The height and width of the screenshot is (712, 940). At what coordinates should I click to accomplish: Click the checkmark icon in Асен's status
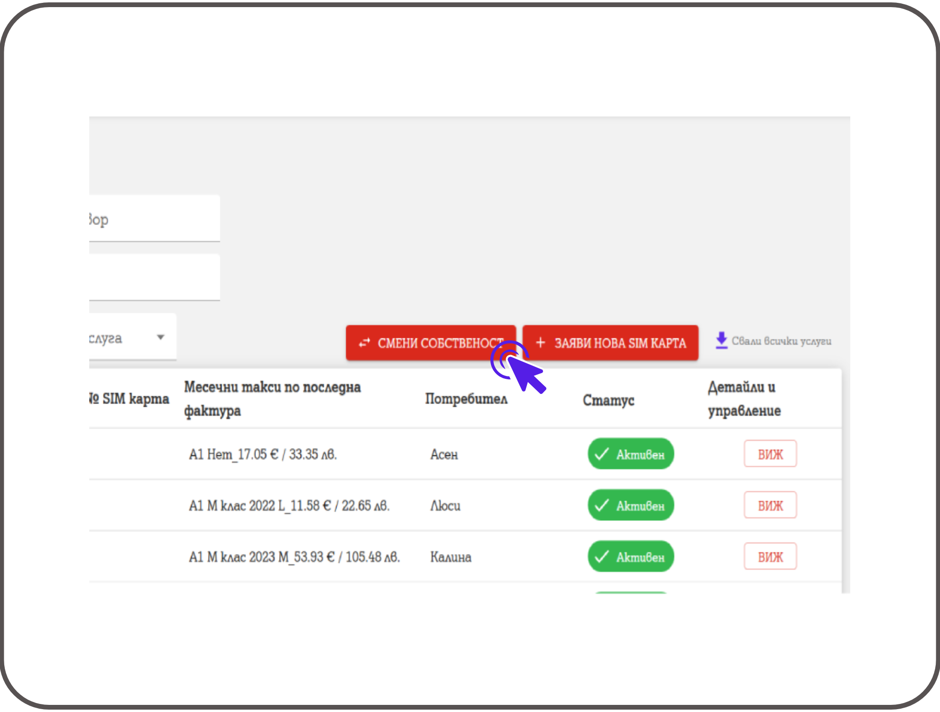tap(602, 454)
